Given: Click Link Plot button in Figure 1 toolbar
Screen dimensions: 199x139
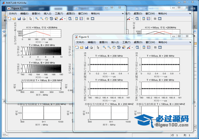Looking at the screenshot, I should pos(70,19).
